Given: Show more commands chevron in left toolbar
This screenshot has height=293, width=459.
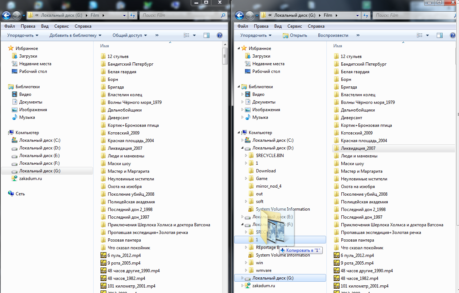Looking at the screenshot, I should coord(157,35).
